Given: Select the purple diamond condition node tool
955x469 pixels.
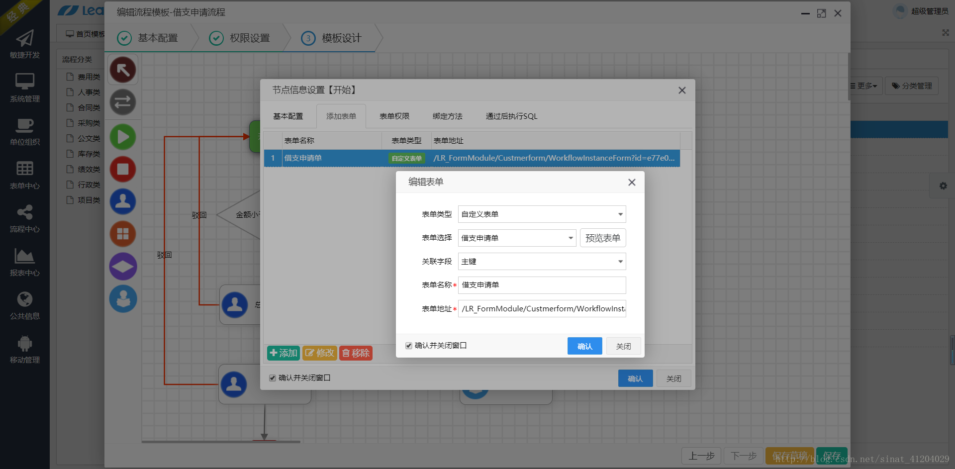Looking at the screenshot, I should pyautogui.click(x=123, y=266).
